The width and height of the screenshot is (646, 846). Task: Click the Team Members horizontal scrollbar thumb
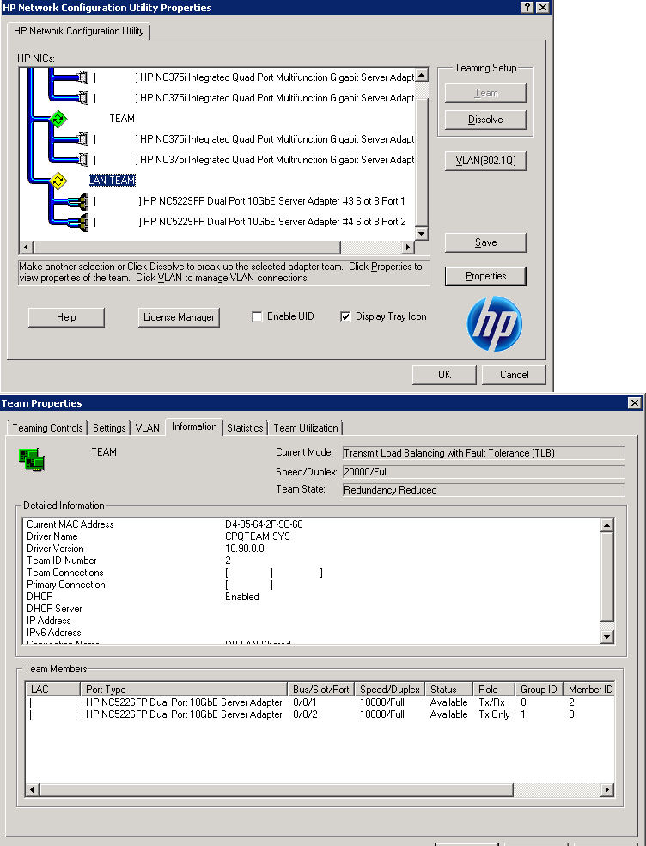point(276,790)
